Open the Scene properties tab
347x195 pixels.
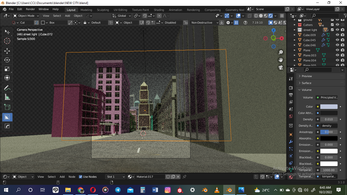[x=291, y=109]
